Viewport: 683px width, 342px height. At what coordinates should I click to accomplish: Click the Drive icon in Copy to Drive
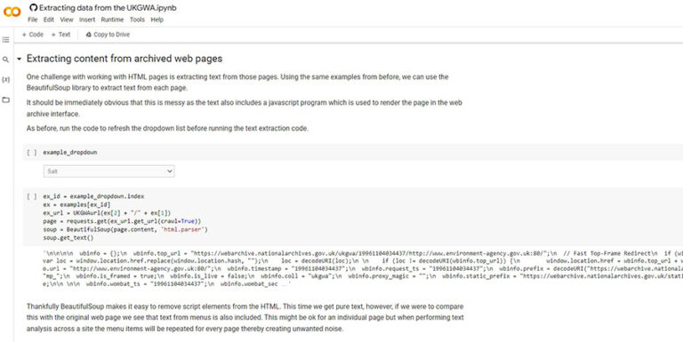(x=88, y=35)
